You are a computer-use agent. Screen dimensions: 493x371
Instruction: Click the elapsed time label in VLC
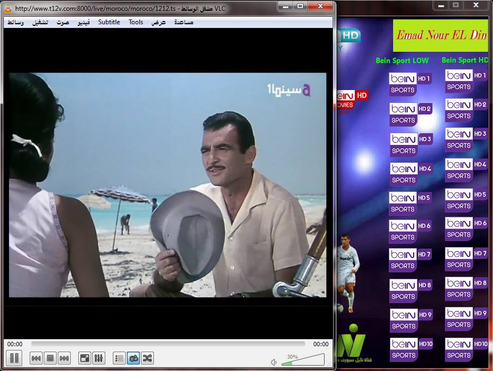pyautogui.click(x=15, y=344)
